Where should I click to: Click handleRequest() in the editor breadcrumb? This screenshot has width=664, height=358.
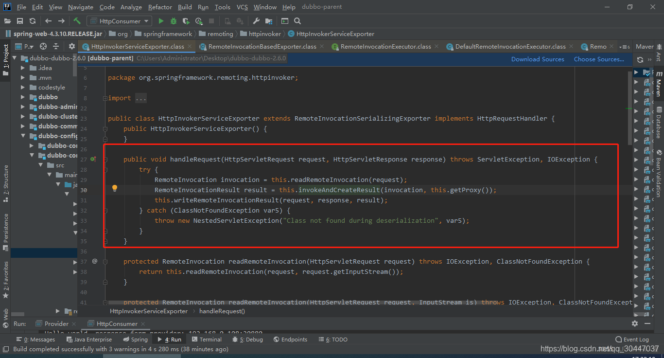click(222, 311)
